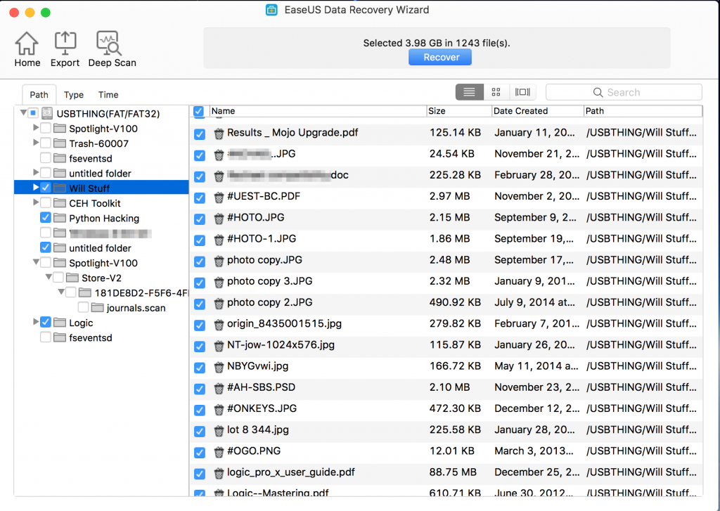
Task: Click trash icon beside #UEST-BC.PDF
Action: coord(219,198)
